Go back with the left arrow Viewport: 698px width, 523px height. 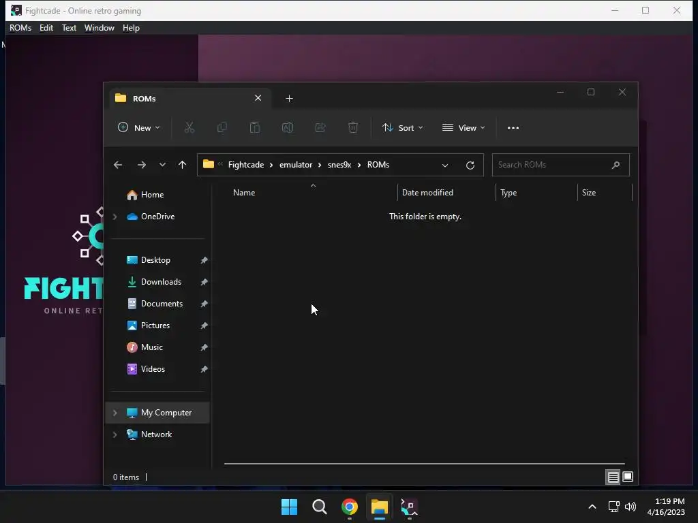pos(118,165)
